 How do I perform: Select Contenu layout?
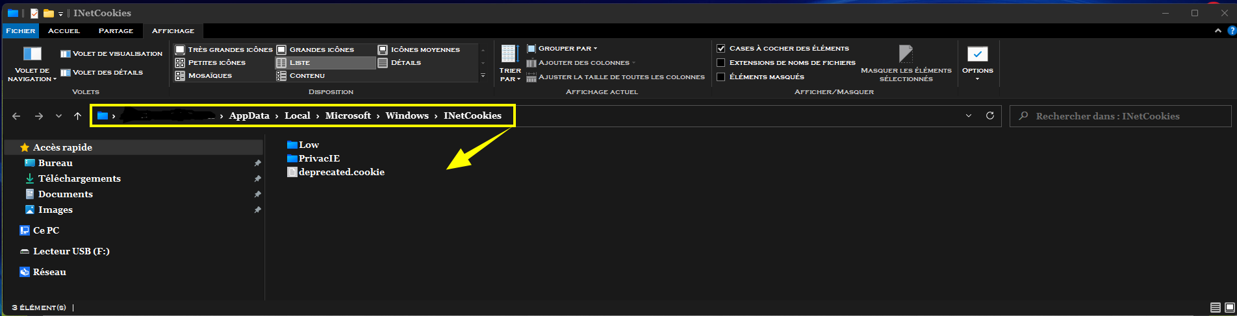click(x=300, y=76)
